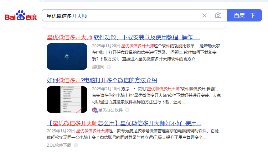Click the ZOL软件下载 source label
The height and width of the screenshot is (152, 268).
coord(59,145)
